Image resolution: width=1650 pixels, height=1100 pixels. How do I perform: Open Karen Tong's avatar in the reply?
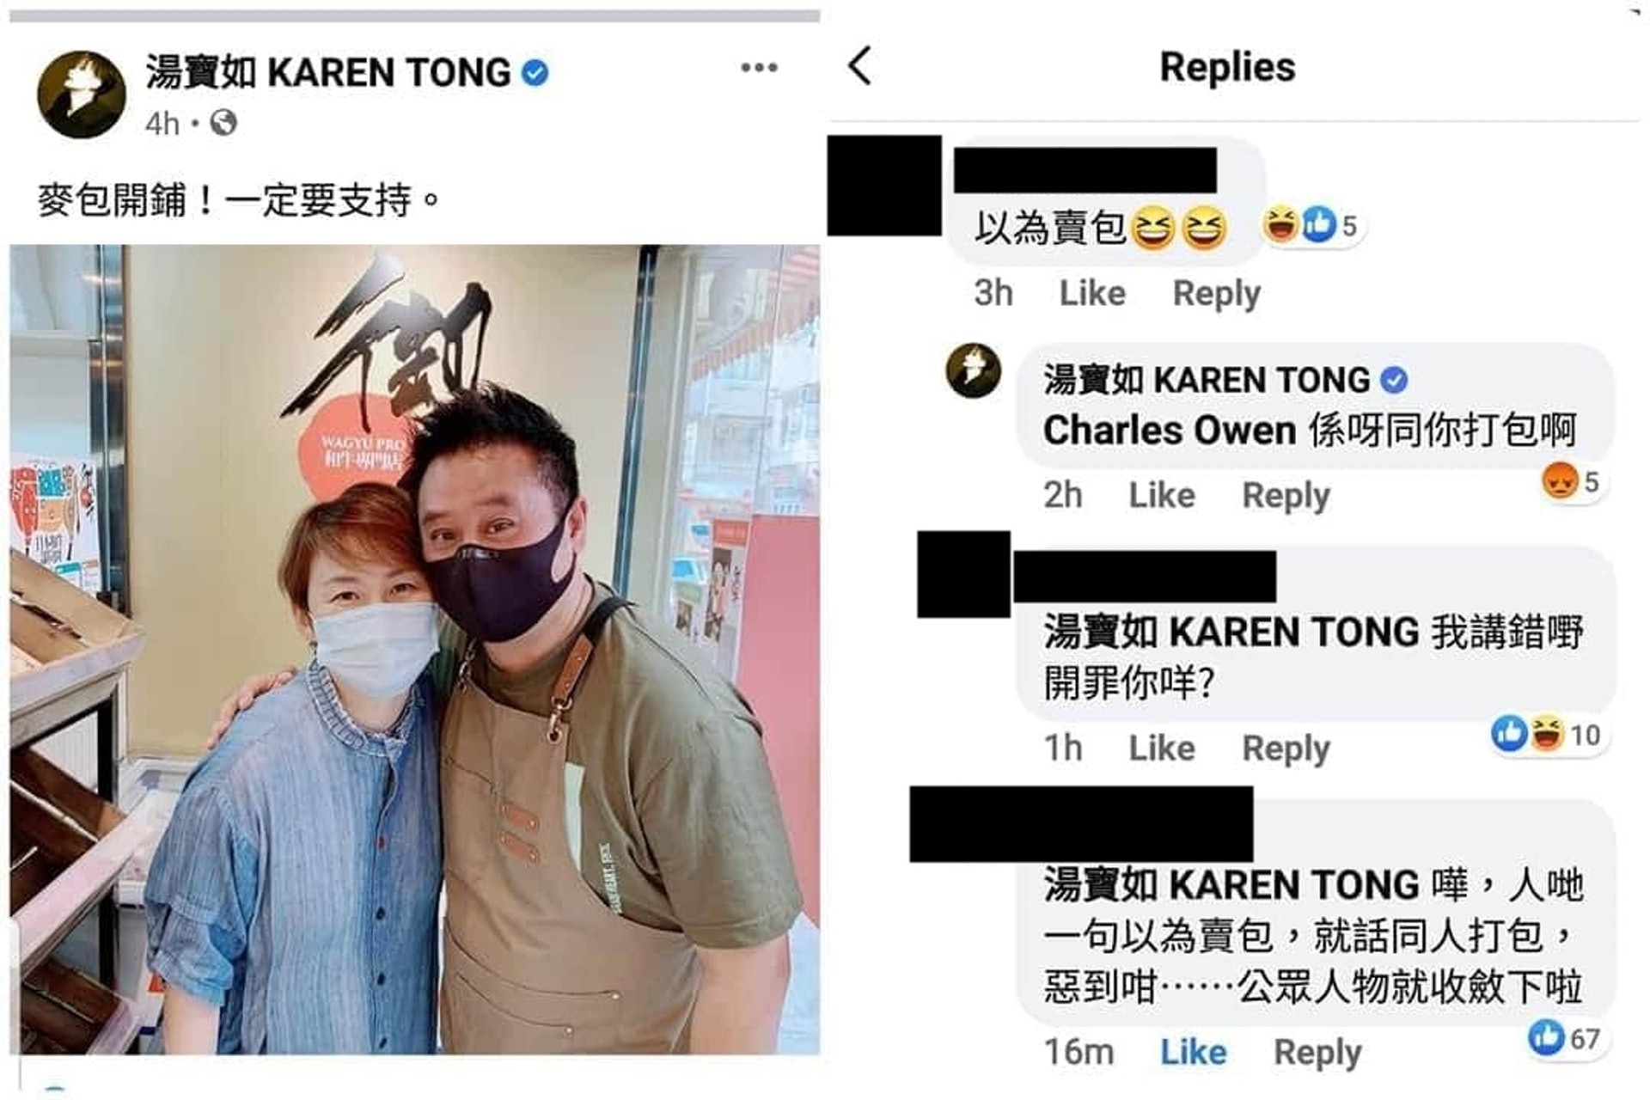pos(974,370)
